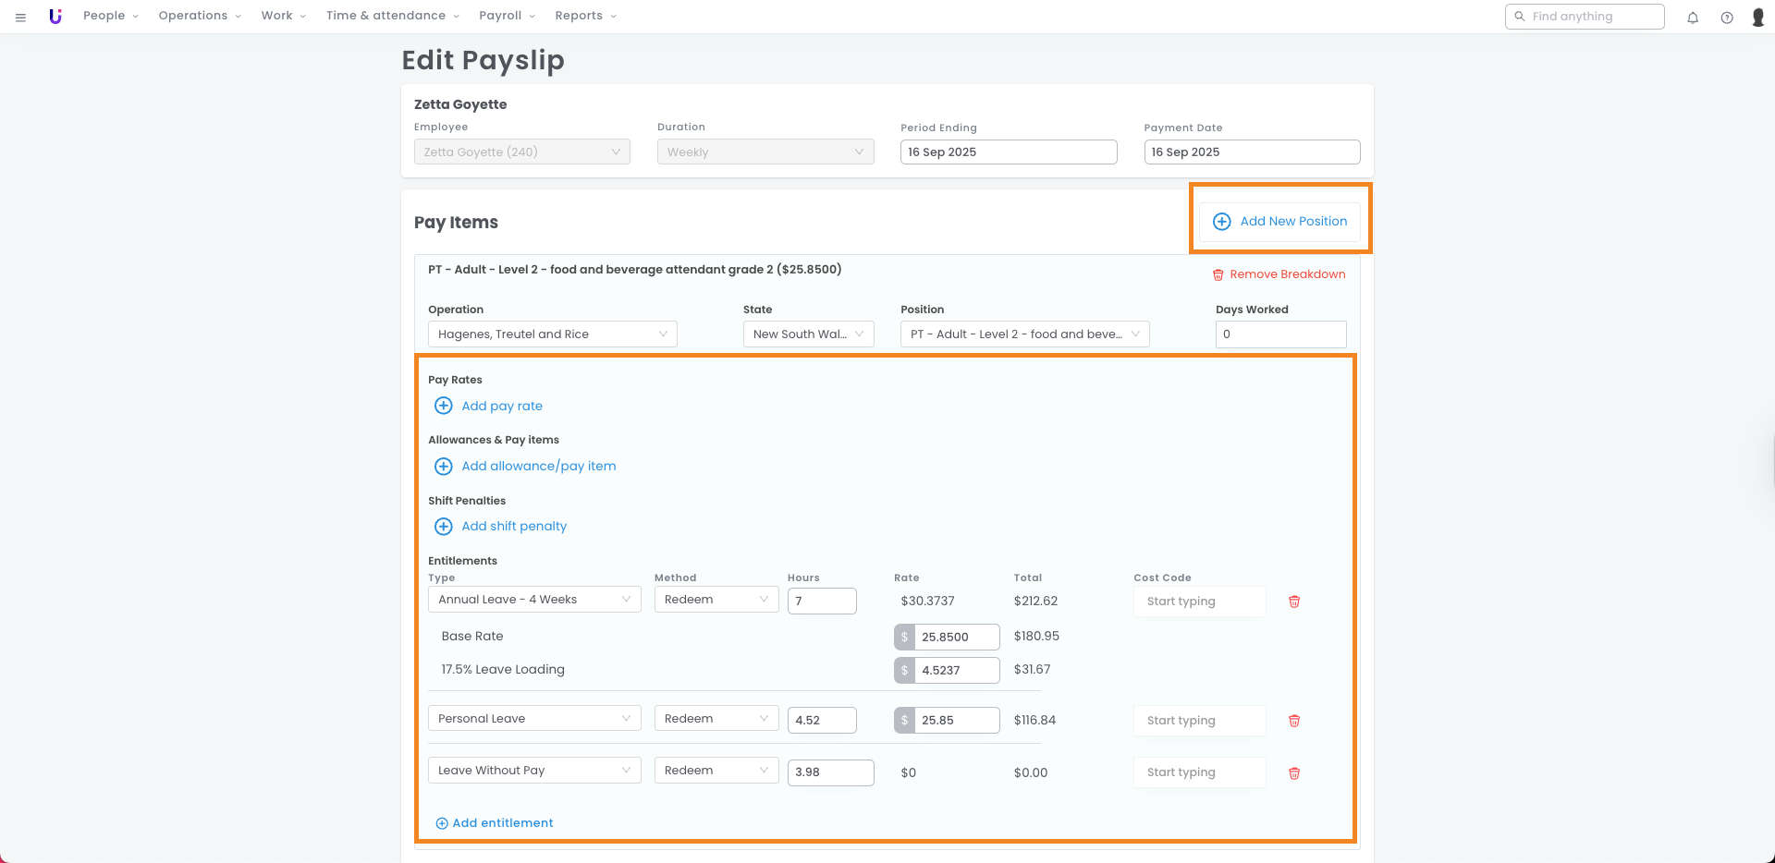
Task: Change the Personal Leave method dropdown
Action: click(716, 719)
